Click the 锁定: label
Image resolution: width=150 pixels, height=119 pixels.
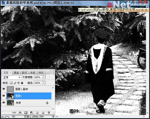(5, 83)
